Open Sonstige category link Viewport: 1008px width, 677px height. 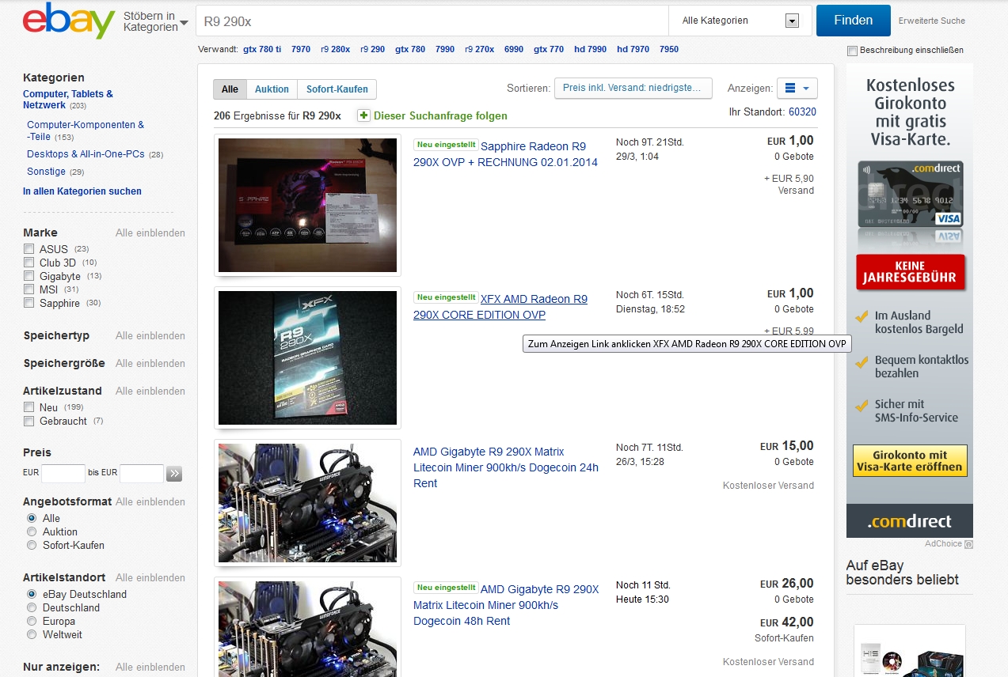tap(46, 172)
